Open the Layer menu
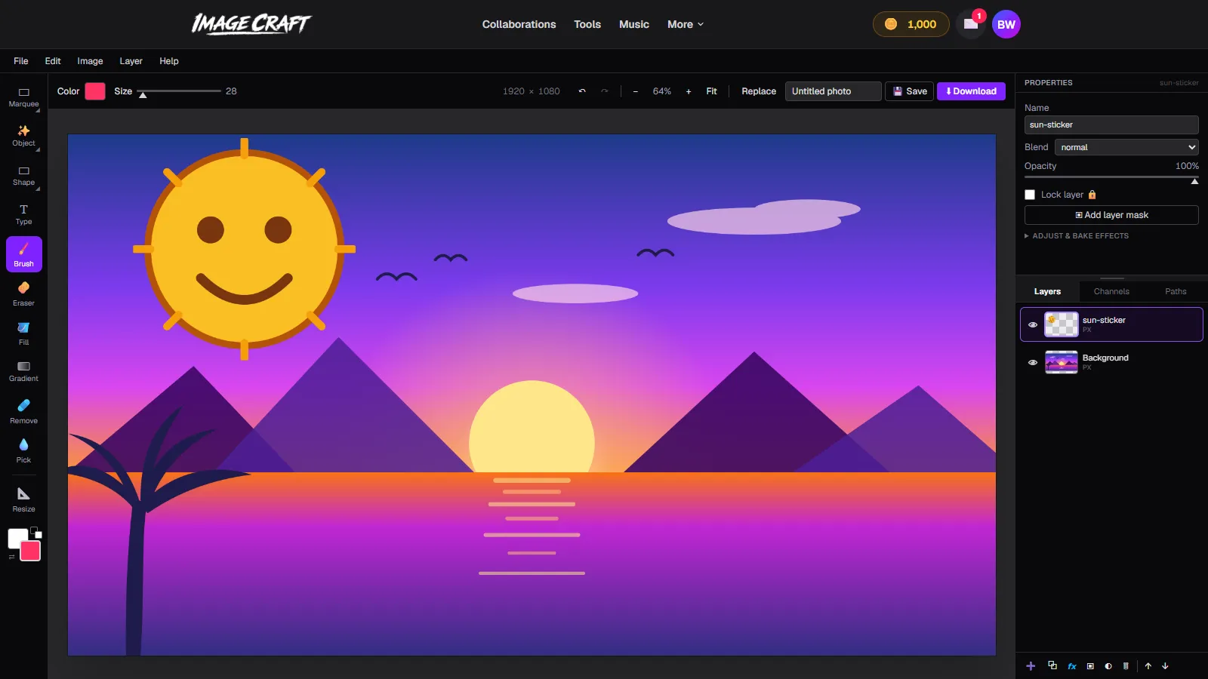The height and width of the screenshot is (679, 1208). (131, 61)
